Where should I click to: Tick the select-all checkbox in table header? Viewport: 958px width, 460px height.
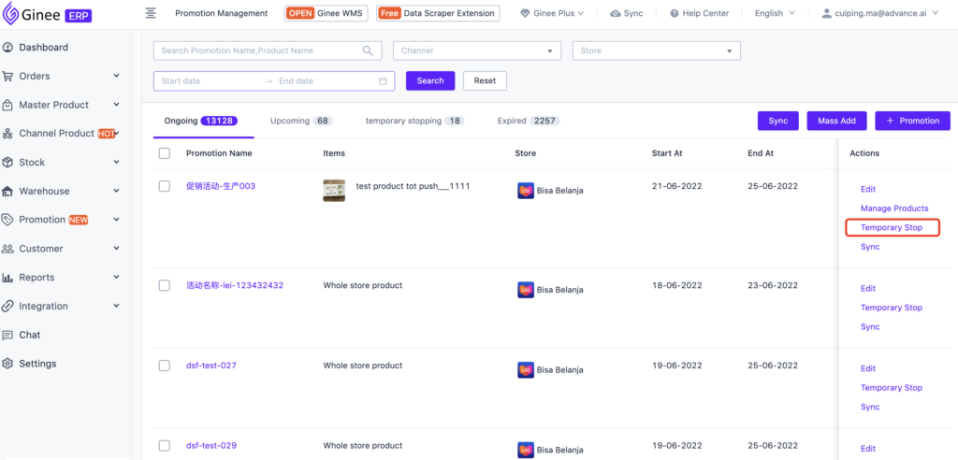(x=165, y=153)
